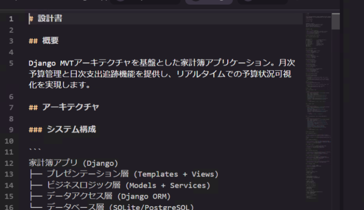
Task: Click line number 16 in gutter
Action: coord(9,207)
